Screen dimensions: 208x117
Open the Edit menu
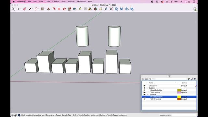point(35,1)
